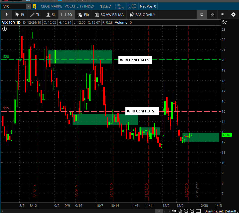Click the yellow 2 symbol link badge

pyautogui.click(x=34, y=6)
